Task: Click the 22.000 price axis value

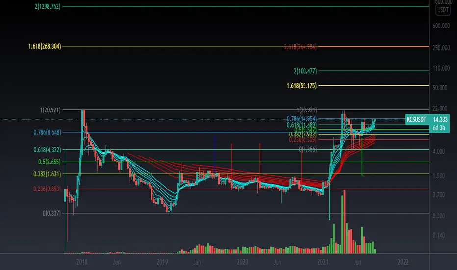Action: 440,108
